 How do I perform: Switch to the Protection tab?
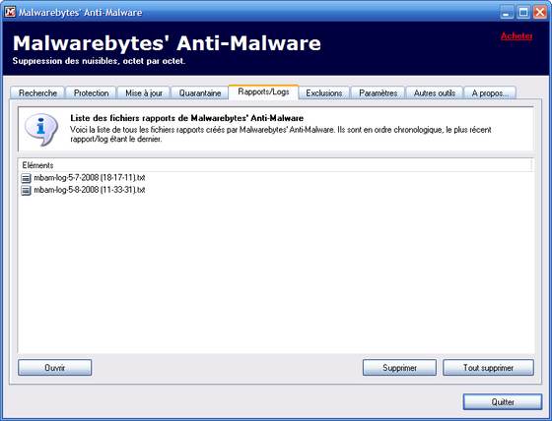[x=91, y=93]
